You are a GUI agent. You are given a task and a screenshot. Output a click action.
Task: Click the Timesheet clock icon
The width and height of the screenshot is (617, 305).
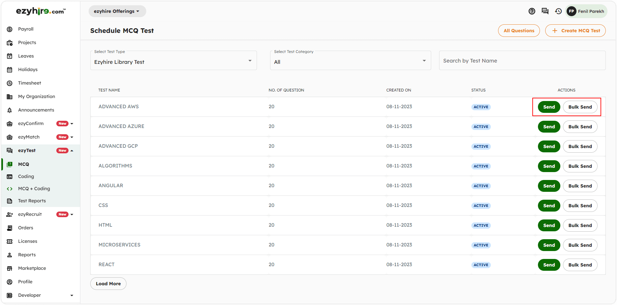click(x=10, y=83)
